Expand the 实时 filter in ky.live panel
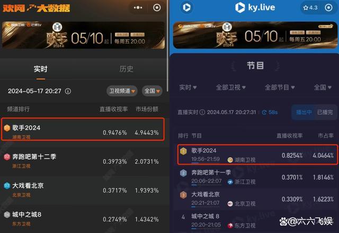The image size is (339, 233). (x=188, y=88)
